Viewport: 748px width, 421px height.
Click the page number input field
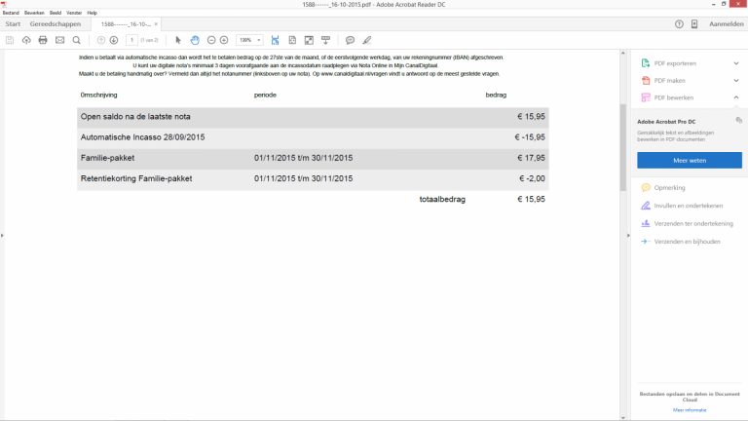pos(131,40)
